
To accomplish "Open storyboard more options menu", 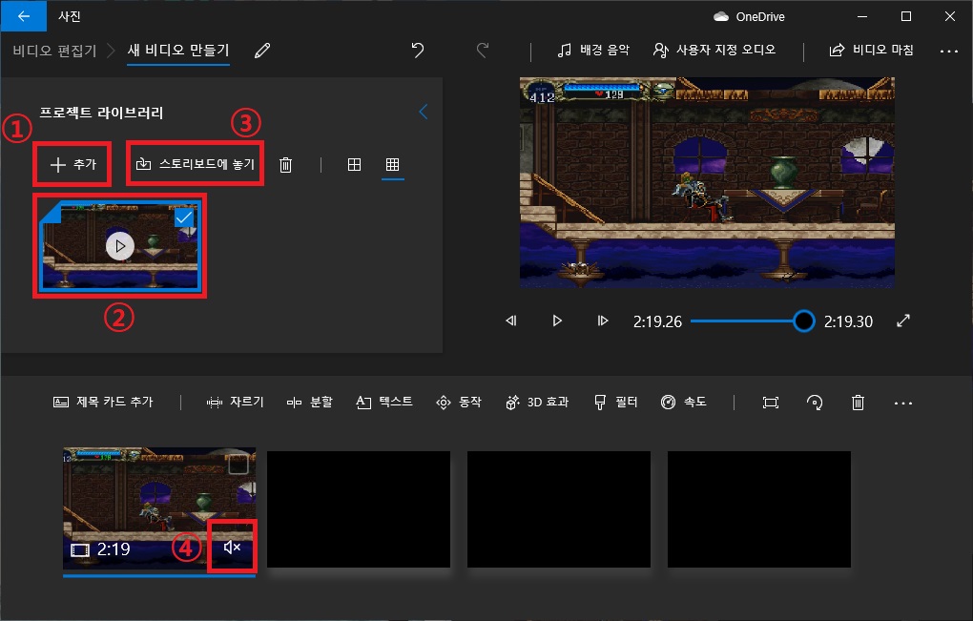I will (x=902, y=404).
